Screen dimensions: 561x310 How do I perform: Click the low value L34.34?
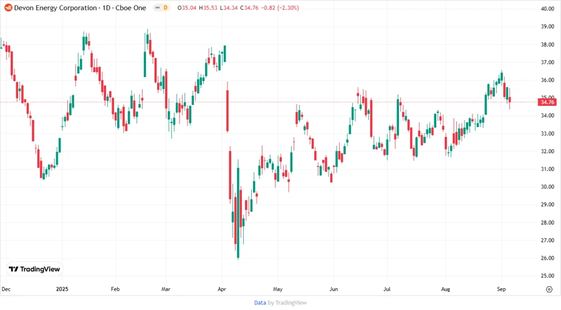coord(229,7)
